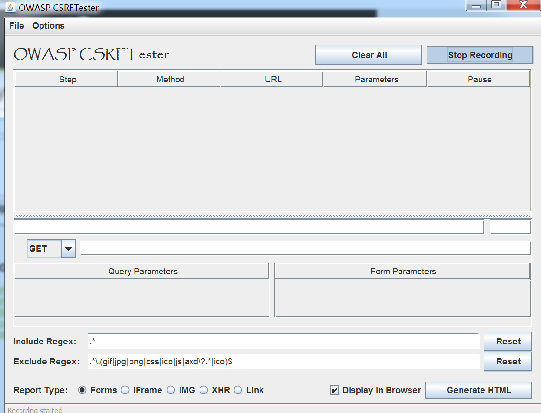The width and height of the screenshot is (541, 413).
Task: Click the Parameters column header
Action: point(375,80)
